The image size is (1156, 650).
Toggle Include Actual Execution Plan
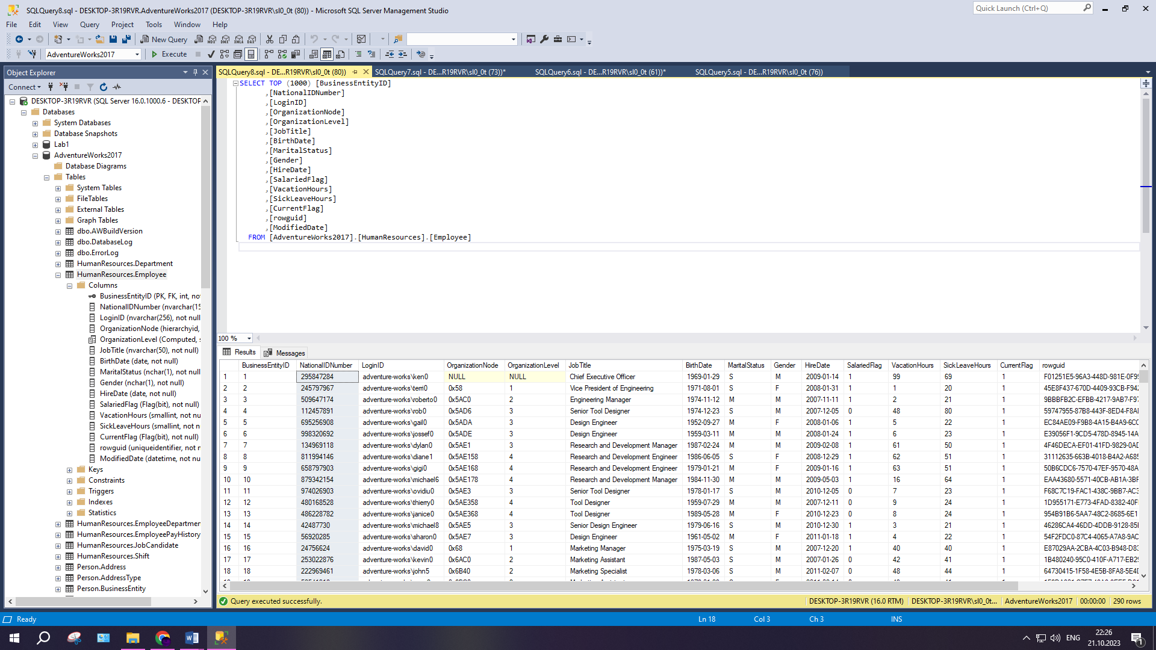point(269,55)
